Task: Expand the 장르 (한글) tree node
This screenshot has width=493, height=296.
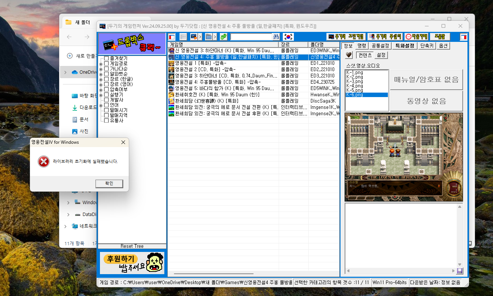Action: click(101, 79)
